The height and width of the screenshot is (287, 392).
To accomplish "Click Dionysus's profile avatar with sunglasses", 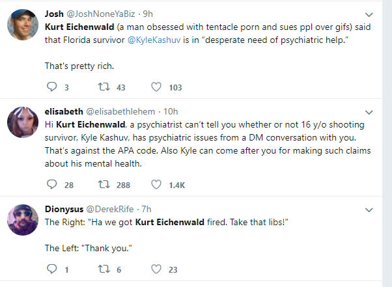I will pyautogui.click(x=23, y=220).
